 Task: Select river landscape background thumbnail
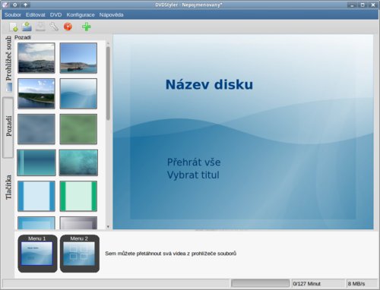[x=36, y=93]
